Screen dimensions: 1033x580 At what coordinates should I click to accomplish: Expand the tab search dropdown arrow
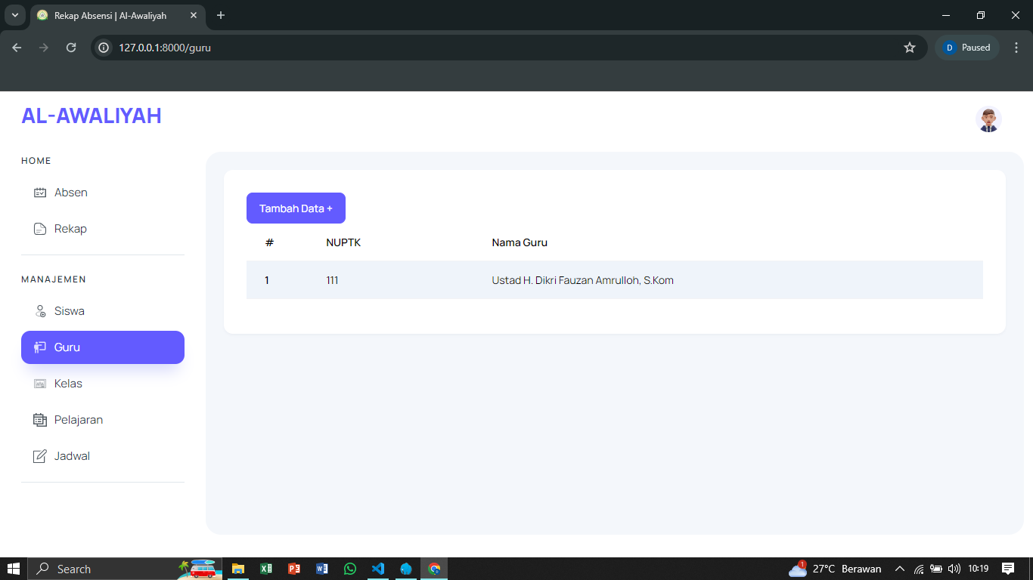coord(14,15)
